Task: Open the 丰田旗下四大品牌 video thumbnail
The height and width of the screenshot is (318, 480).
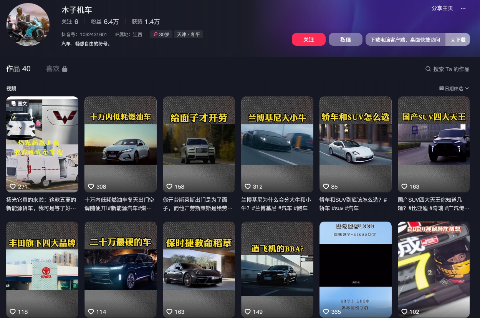Action: (42, 270)
